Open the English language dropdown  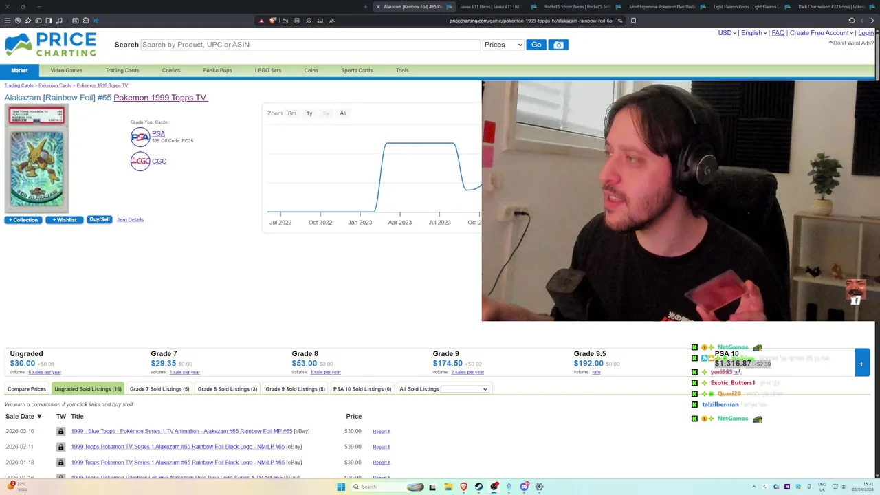753,33
